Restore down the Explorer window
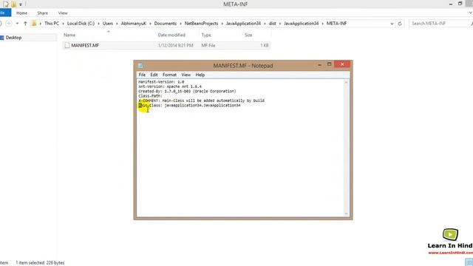Screen dimensions: 473x266 [460, 4]
